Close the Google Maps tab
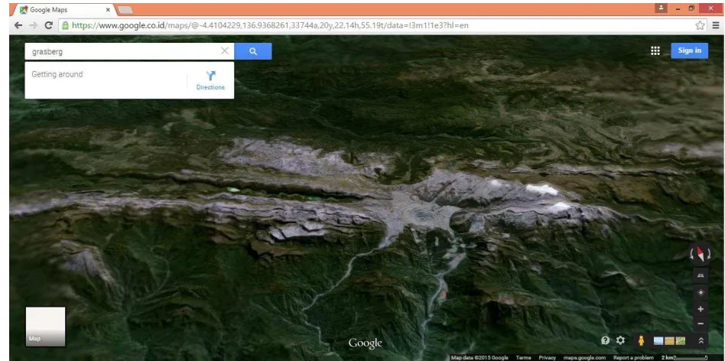 [x=108, y=10]
